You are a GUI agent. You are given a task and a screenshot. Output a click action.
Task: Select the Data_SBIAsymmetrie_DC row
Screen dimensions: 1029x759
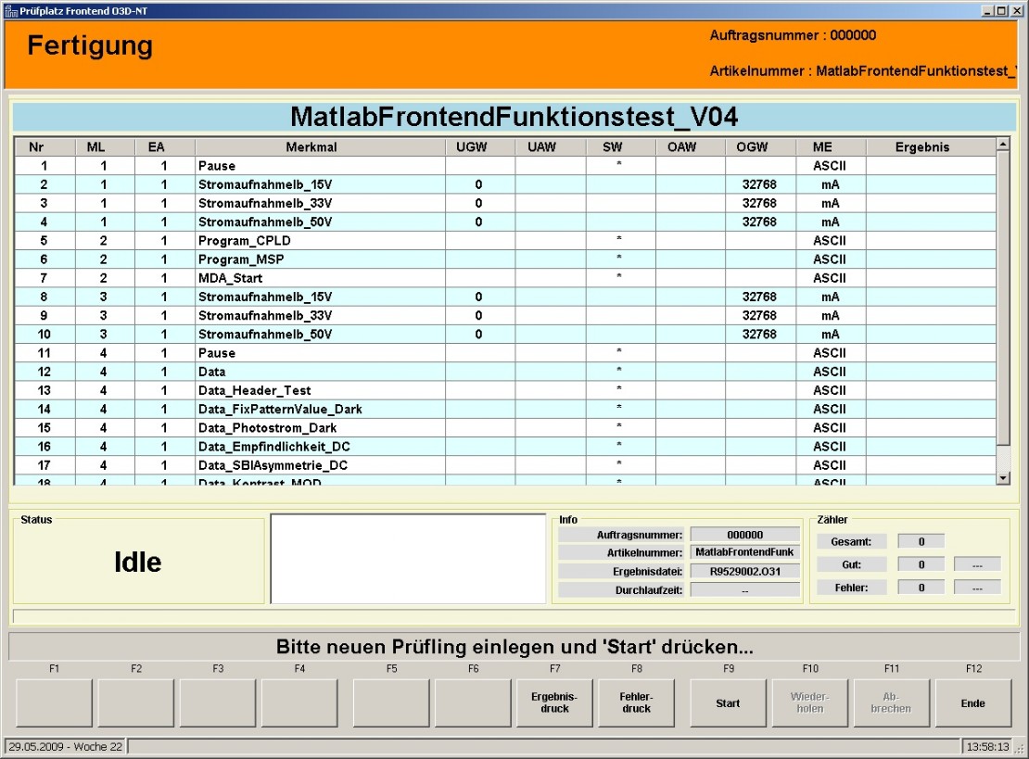[504, 465]
